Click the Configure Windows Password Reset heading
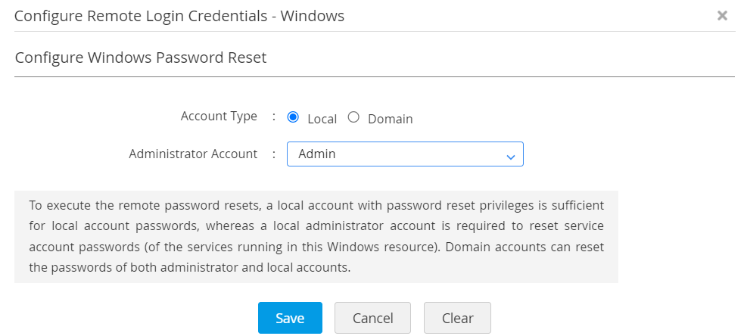The width and height of the screenshot is (744, 336). [x=141, y=58]
